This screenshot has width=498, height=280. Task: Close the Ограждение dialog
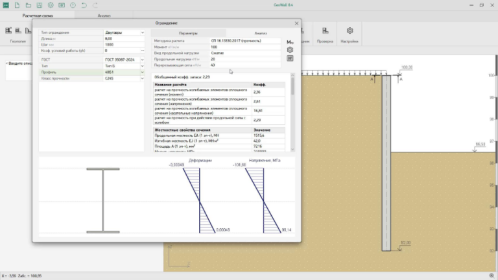(296, 23)
